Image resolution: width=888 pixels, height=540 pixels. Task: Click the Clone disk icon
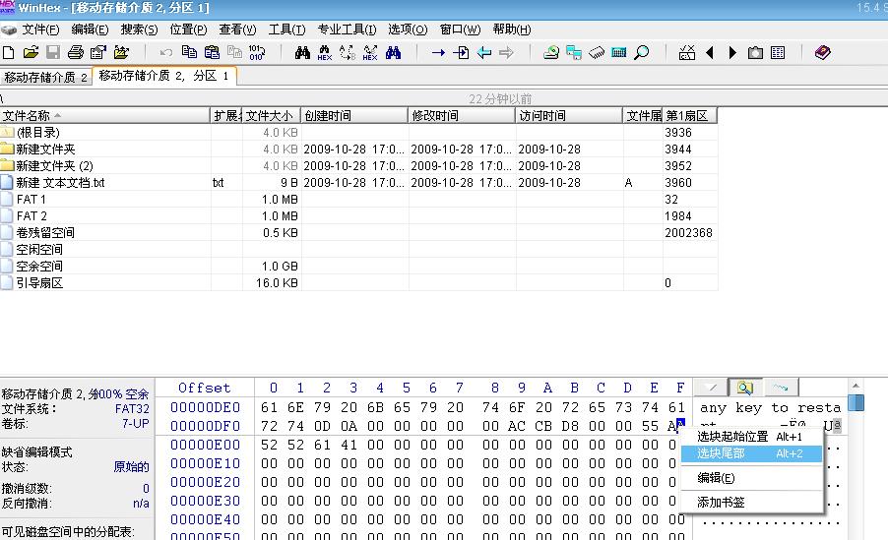point(574,53)
